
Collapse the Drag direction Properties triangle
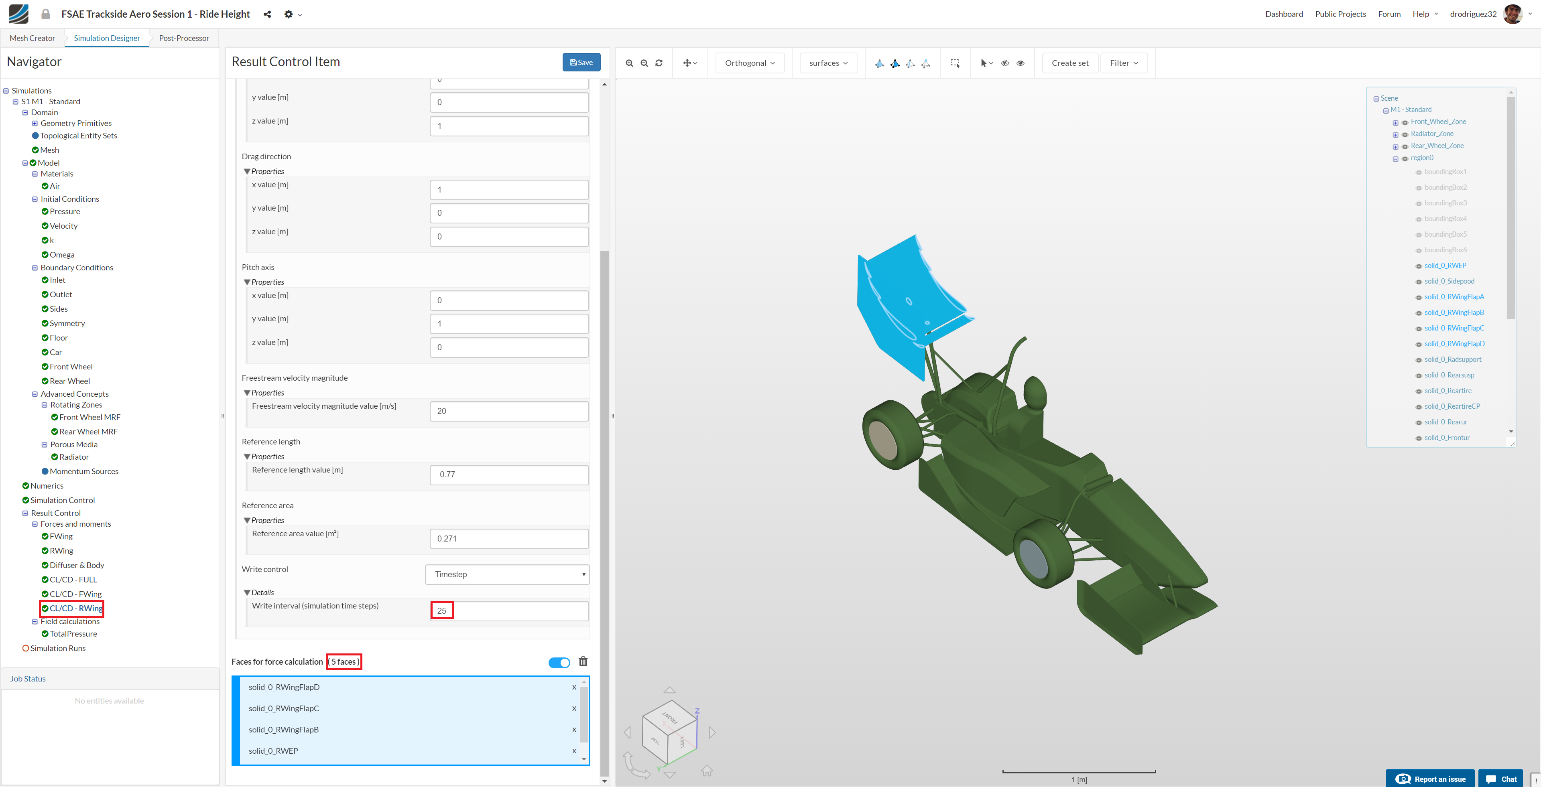(x=247, y=172)
